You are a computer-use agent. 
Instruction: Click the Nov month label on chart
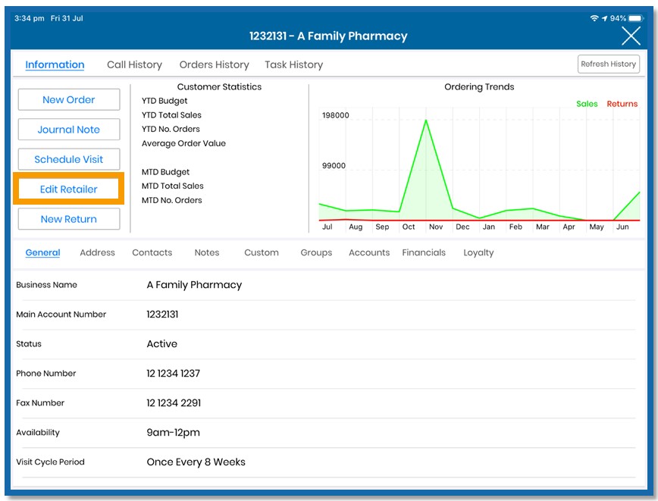tap(436, 227)
